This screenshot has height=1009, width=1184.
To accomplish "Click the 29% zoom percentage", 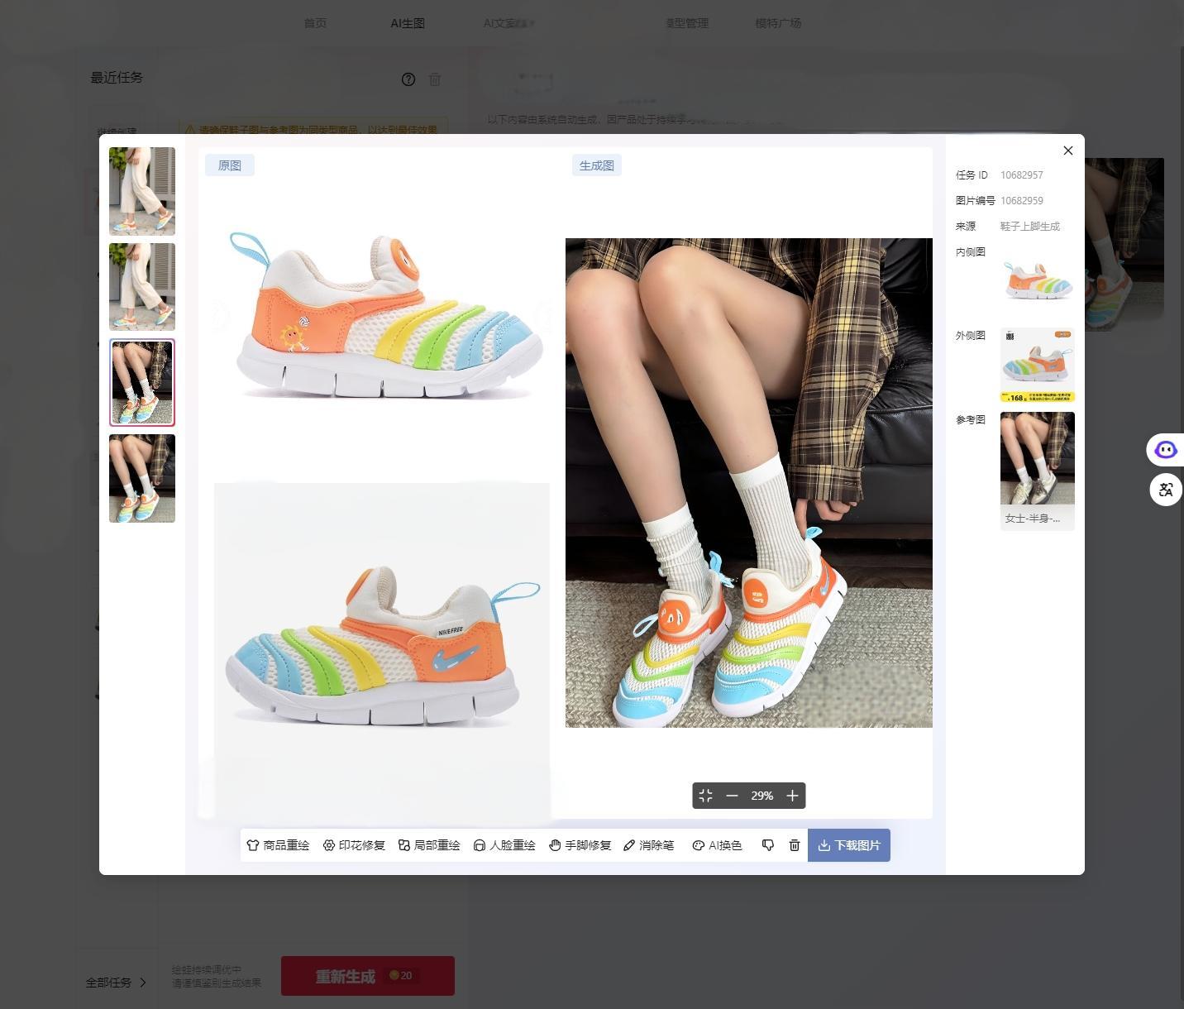I will tap(762, 796).
